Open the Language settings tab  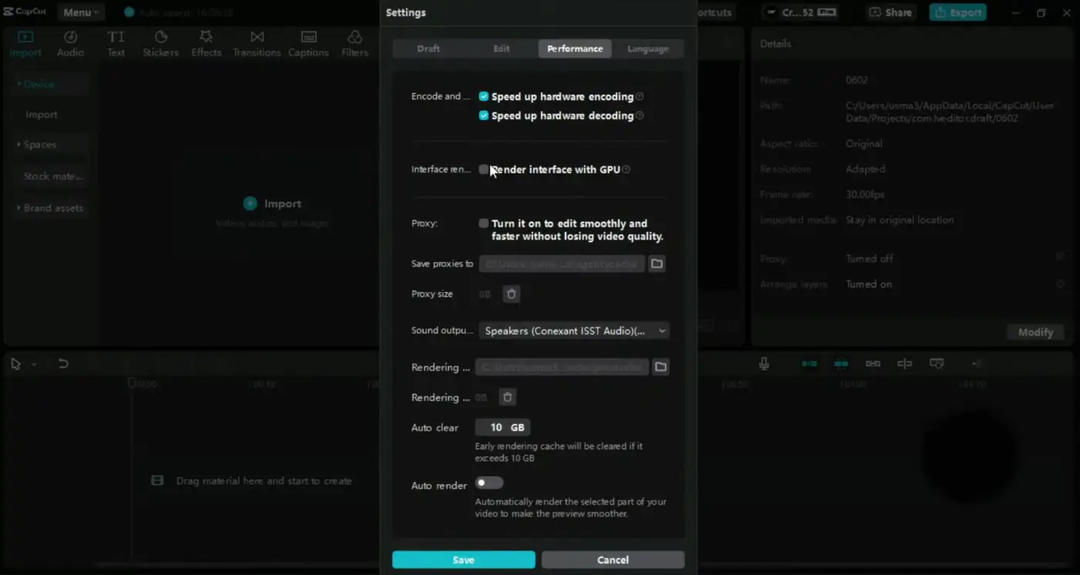(648, 48)
